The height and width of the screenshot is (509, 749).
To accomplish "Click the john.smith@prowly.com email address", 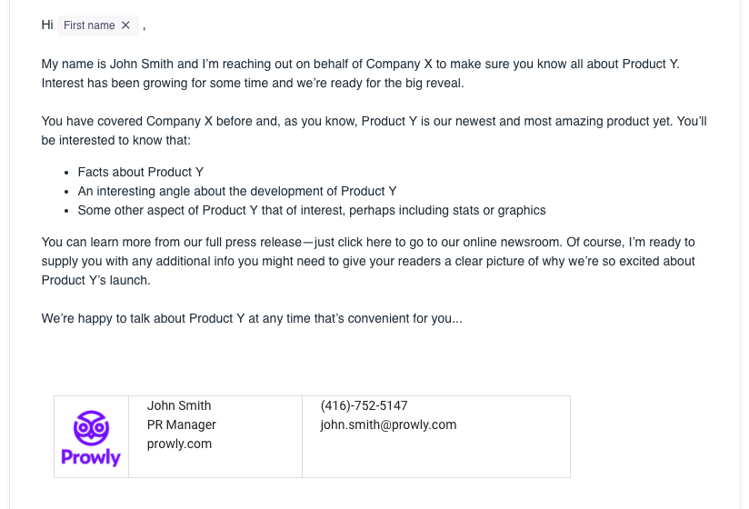I will pyautogui.click(x=388, y=424).
